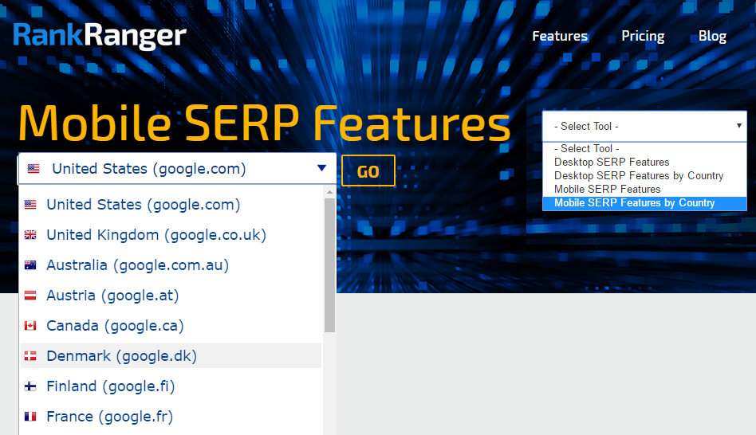Choose Denmark (google.dk) option

point(171,356)
